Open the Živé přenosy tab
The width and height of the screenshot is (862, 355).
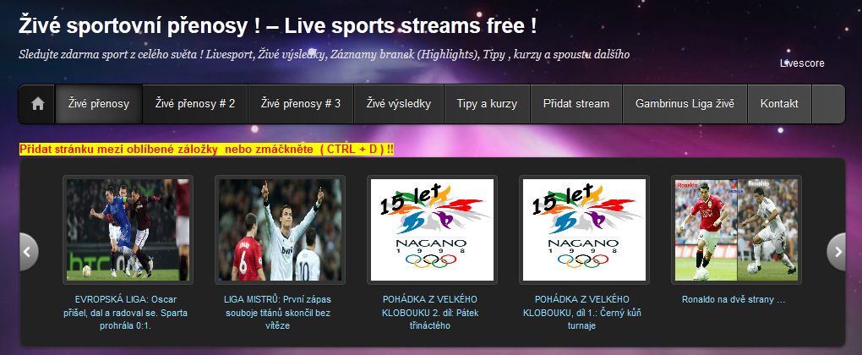(99, 104)
